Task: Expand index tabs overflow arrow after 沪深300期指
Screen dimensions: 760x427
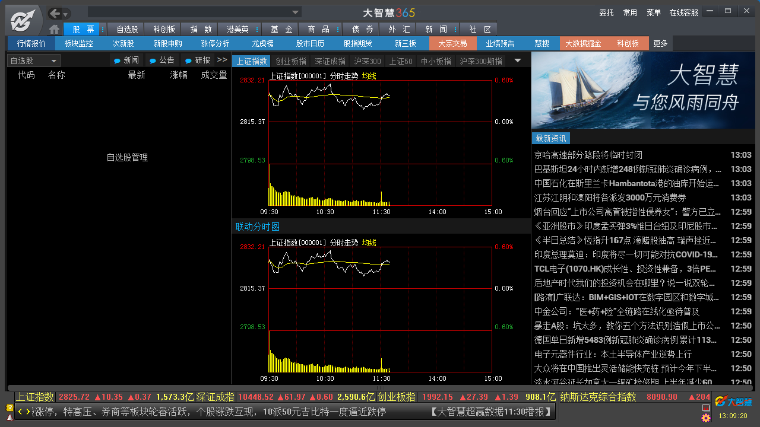Action: point(517,60)
